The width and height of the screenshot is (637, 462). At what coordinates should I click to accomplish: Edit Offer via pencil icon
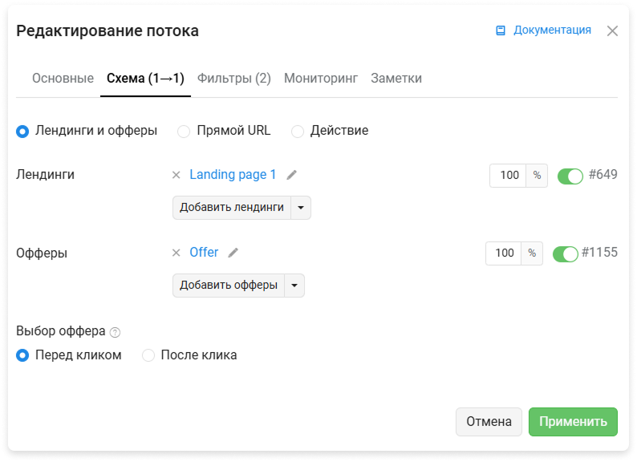pos(233,253)
